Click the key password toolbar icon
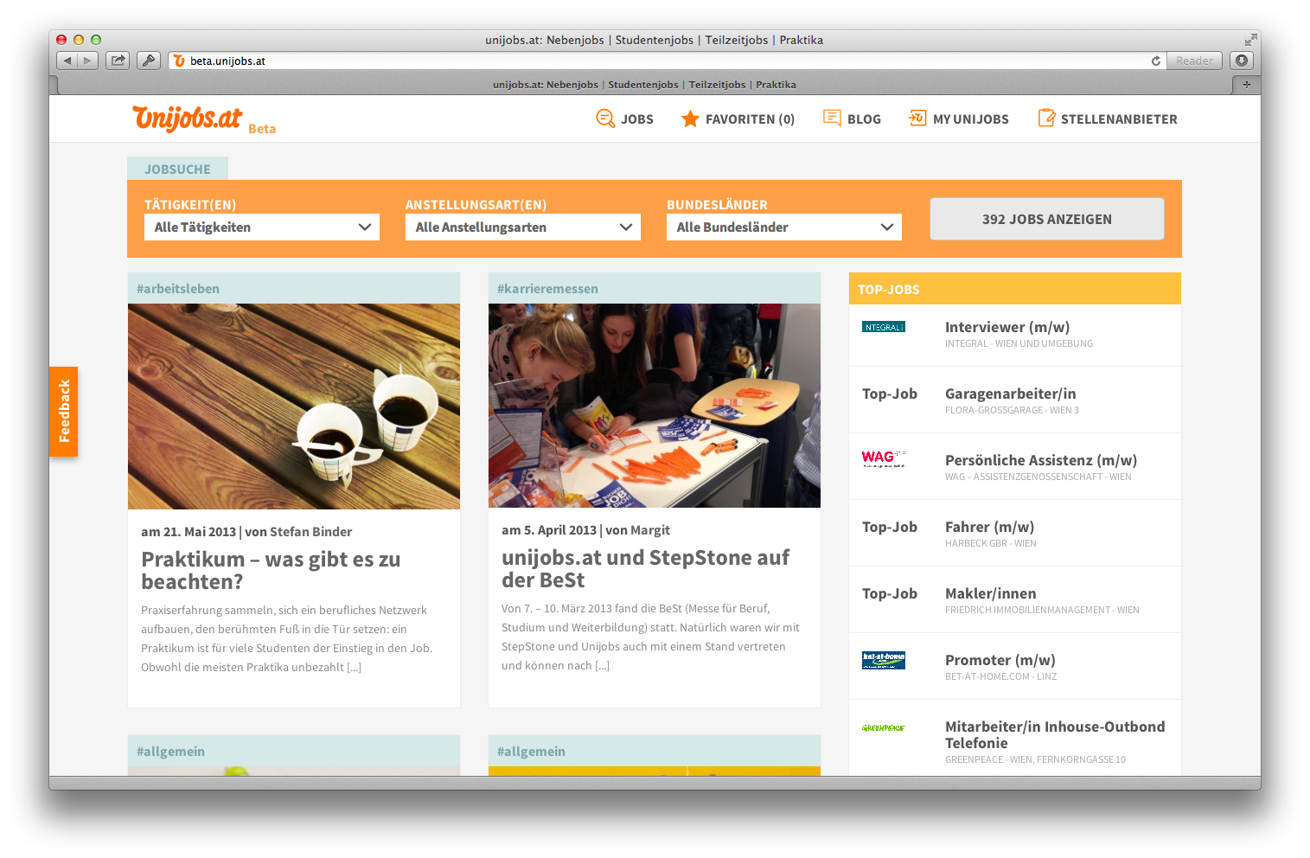The width and height of the screenshot is (1310, 858). (149, 61)
